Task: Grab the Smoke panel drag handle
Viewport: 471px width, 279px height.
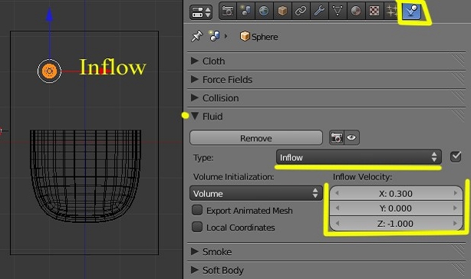Action: click(x=459, y=251)
